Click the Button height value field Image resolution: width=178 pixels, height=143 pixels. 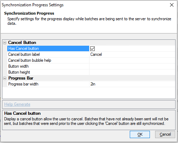click(132, 72)
